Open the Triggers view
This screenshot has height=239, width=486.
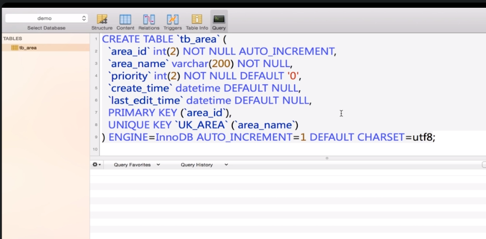173,22
